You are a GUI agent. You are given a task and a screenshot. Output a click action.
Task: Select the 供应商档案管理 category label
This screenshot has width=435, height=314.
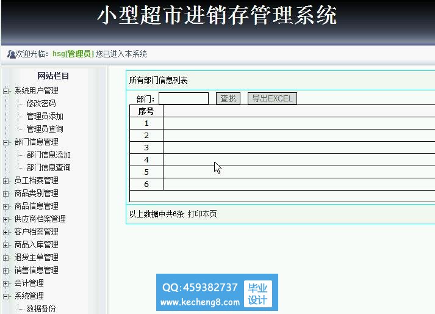[40, 219]
